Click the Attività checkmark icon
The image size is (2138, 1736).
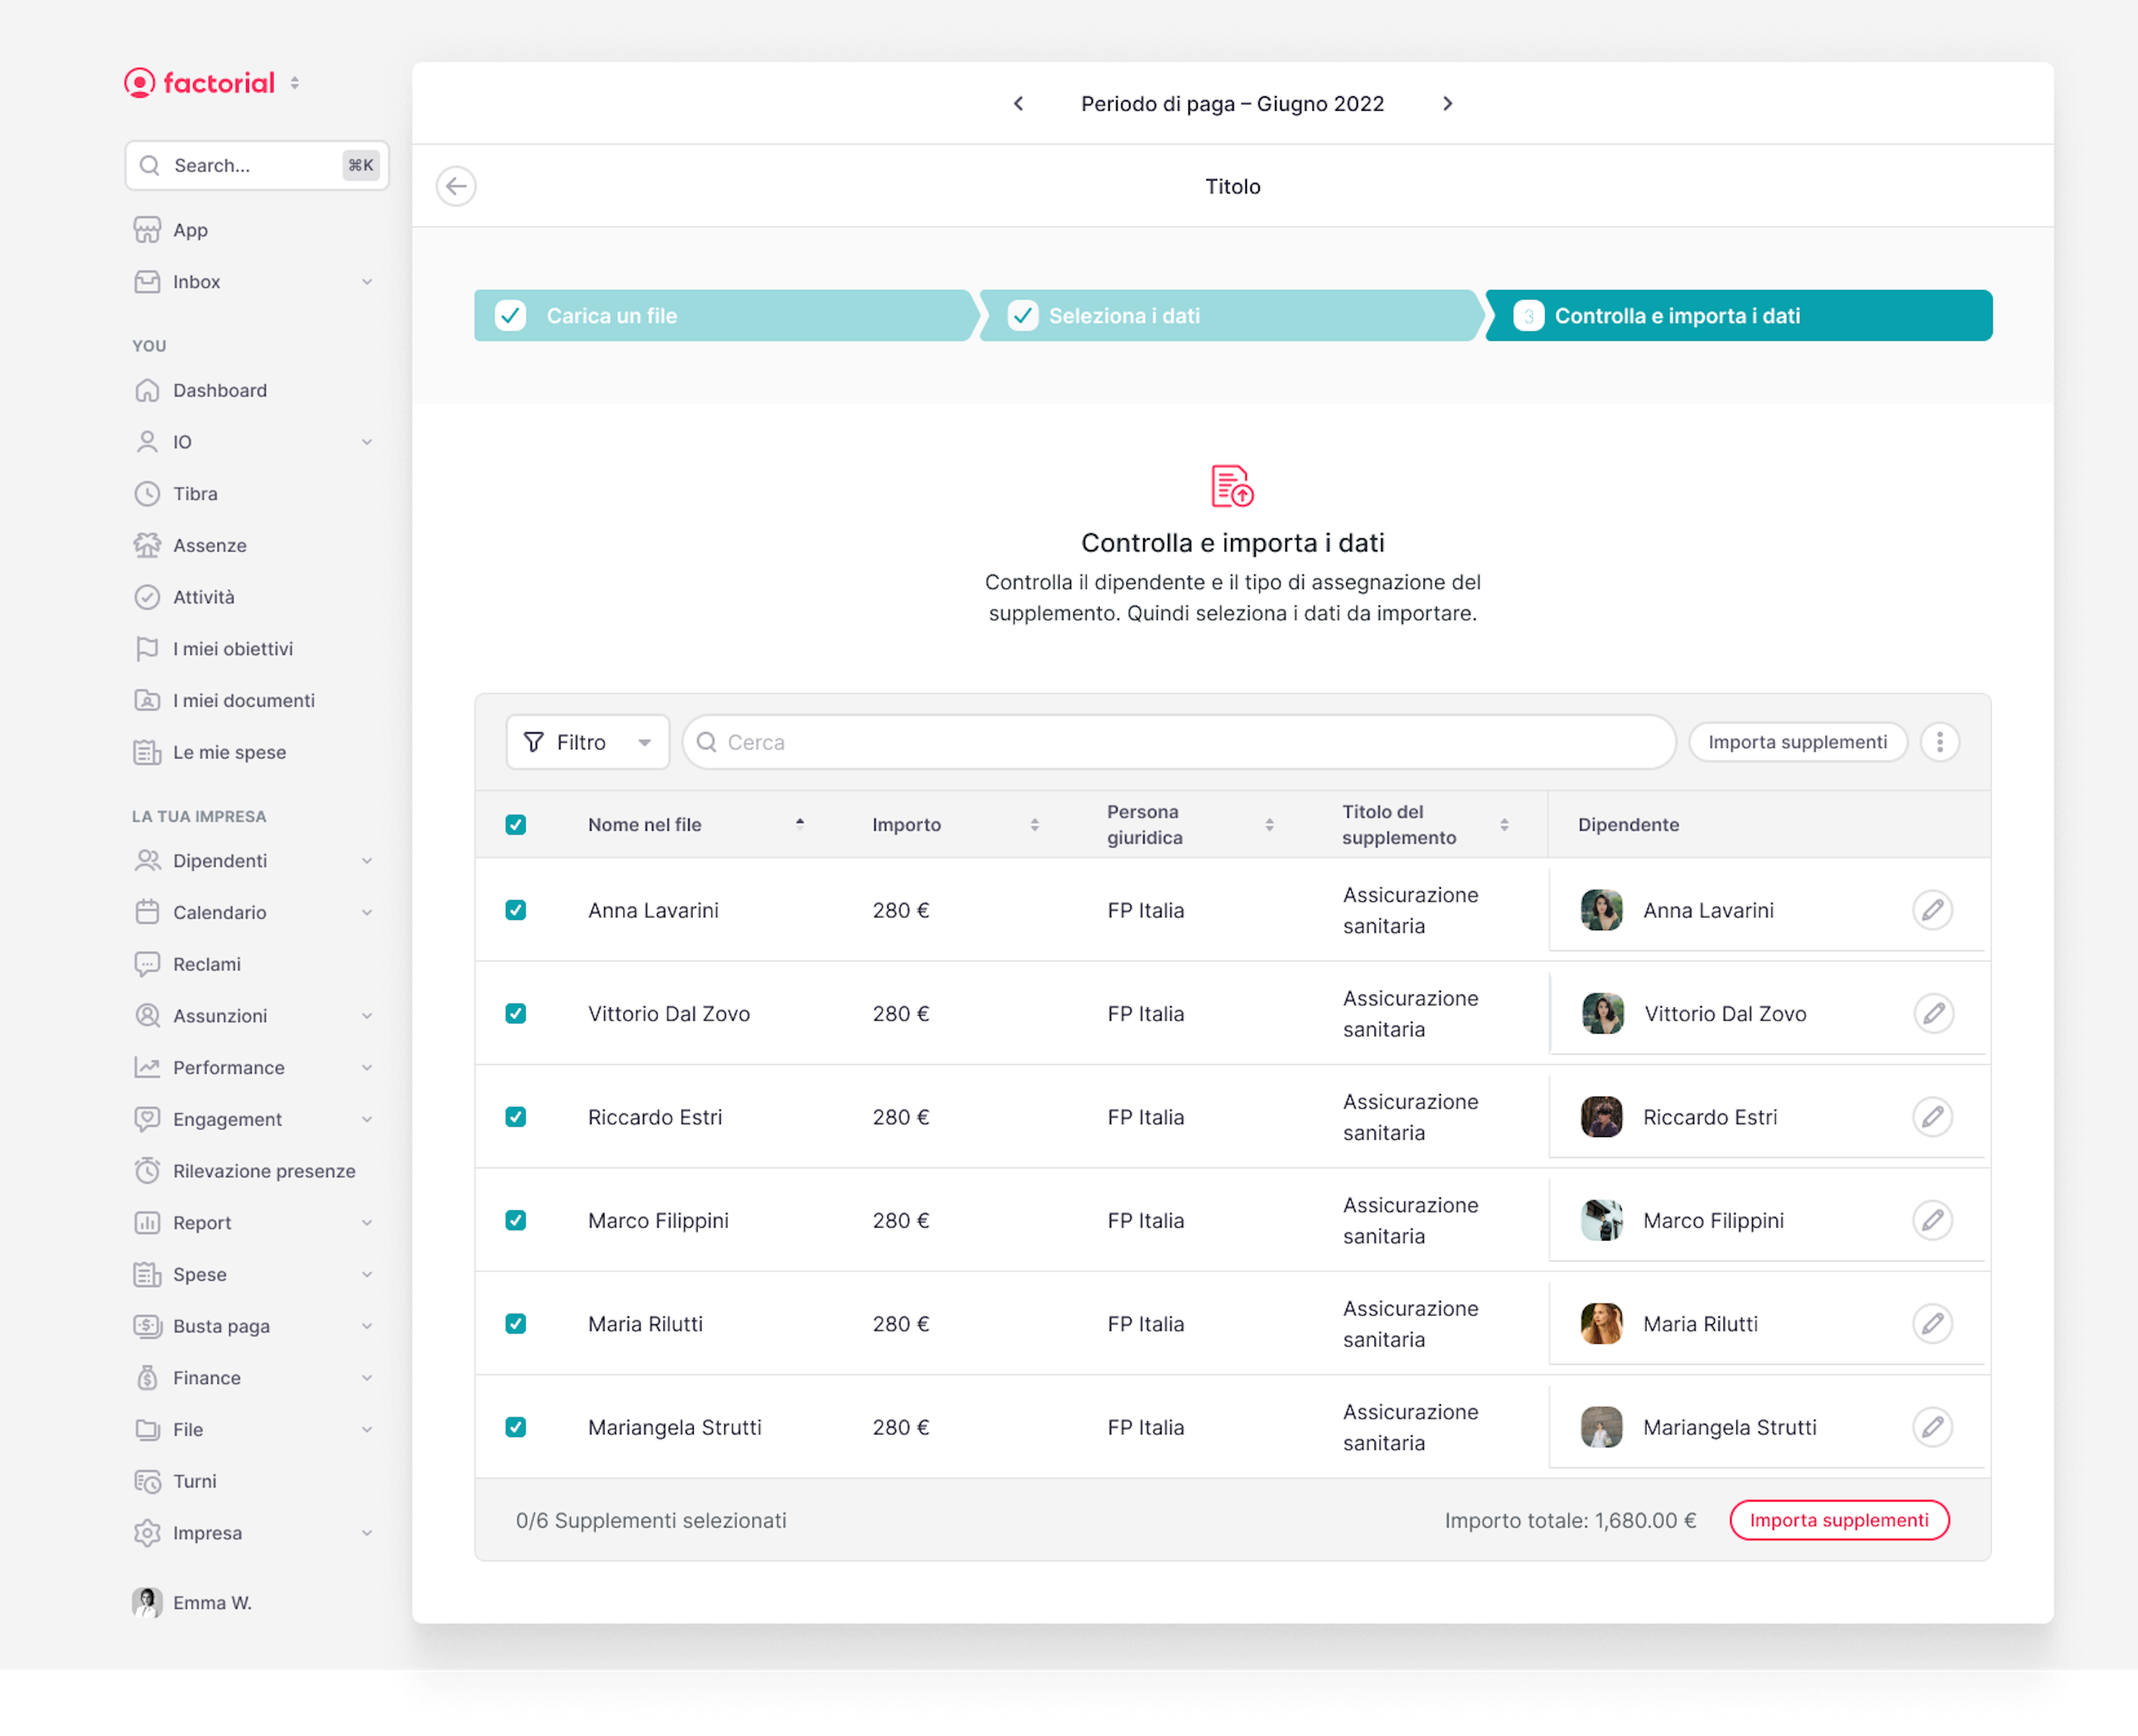click(147, 597)
